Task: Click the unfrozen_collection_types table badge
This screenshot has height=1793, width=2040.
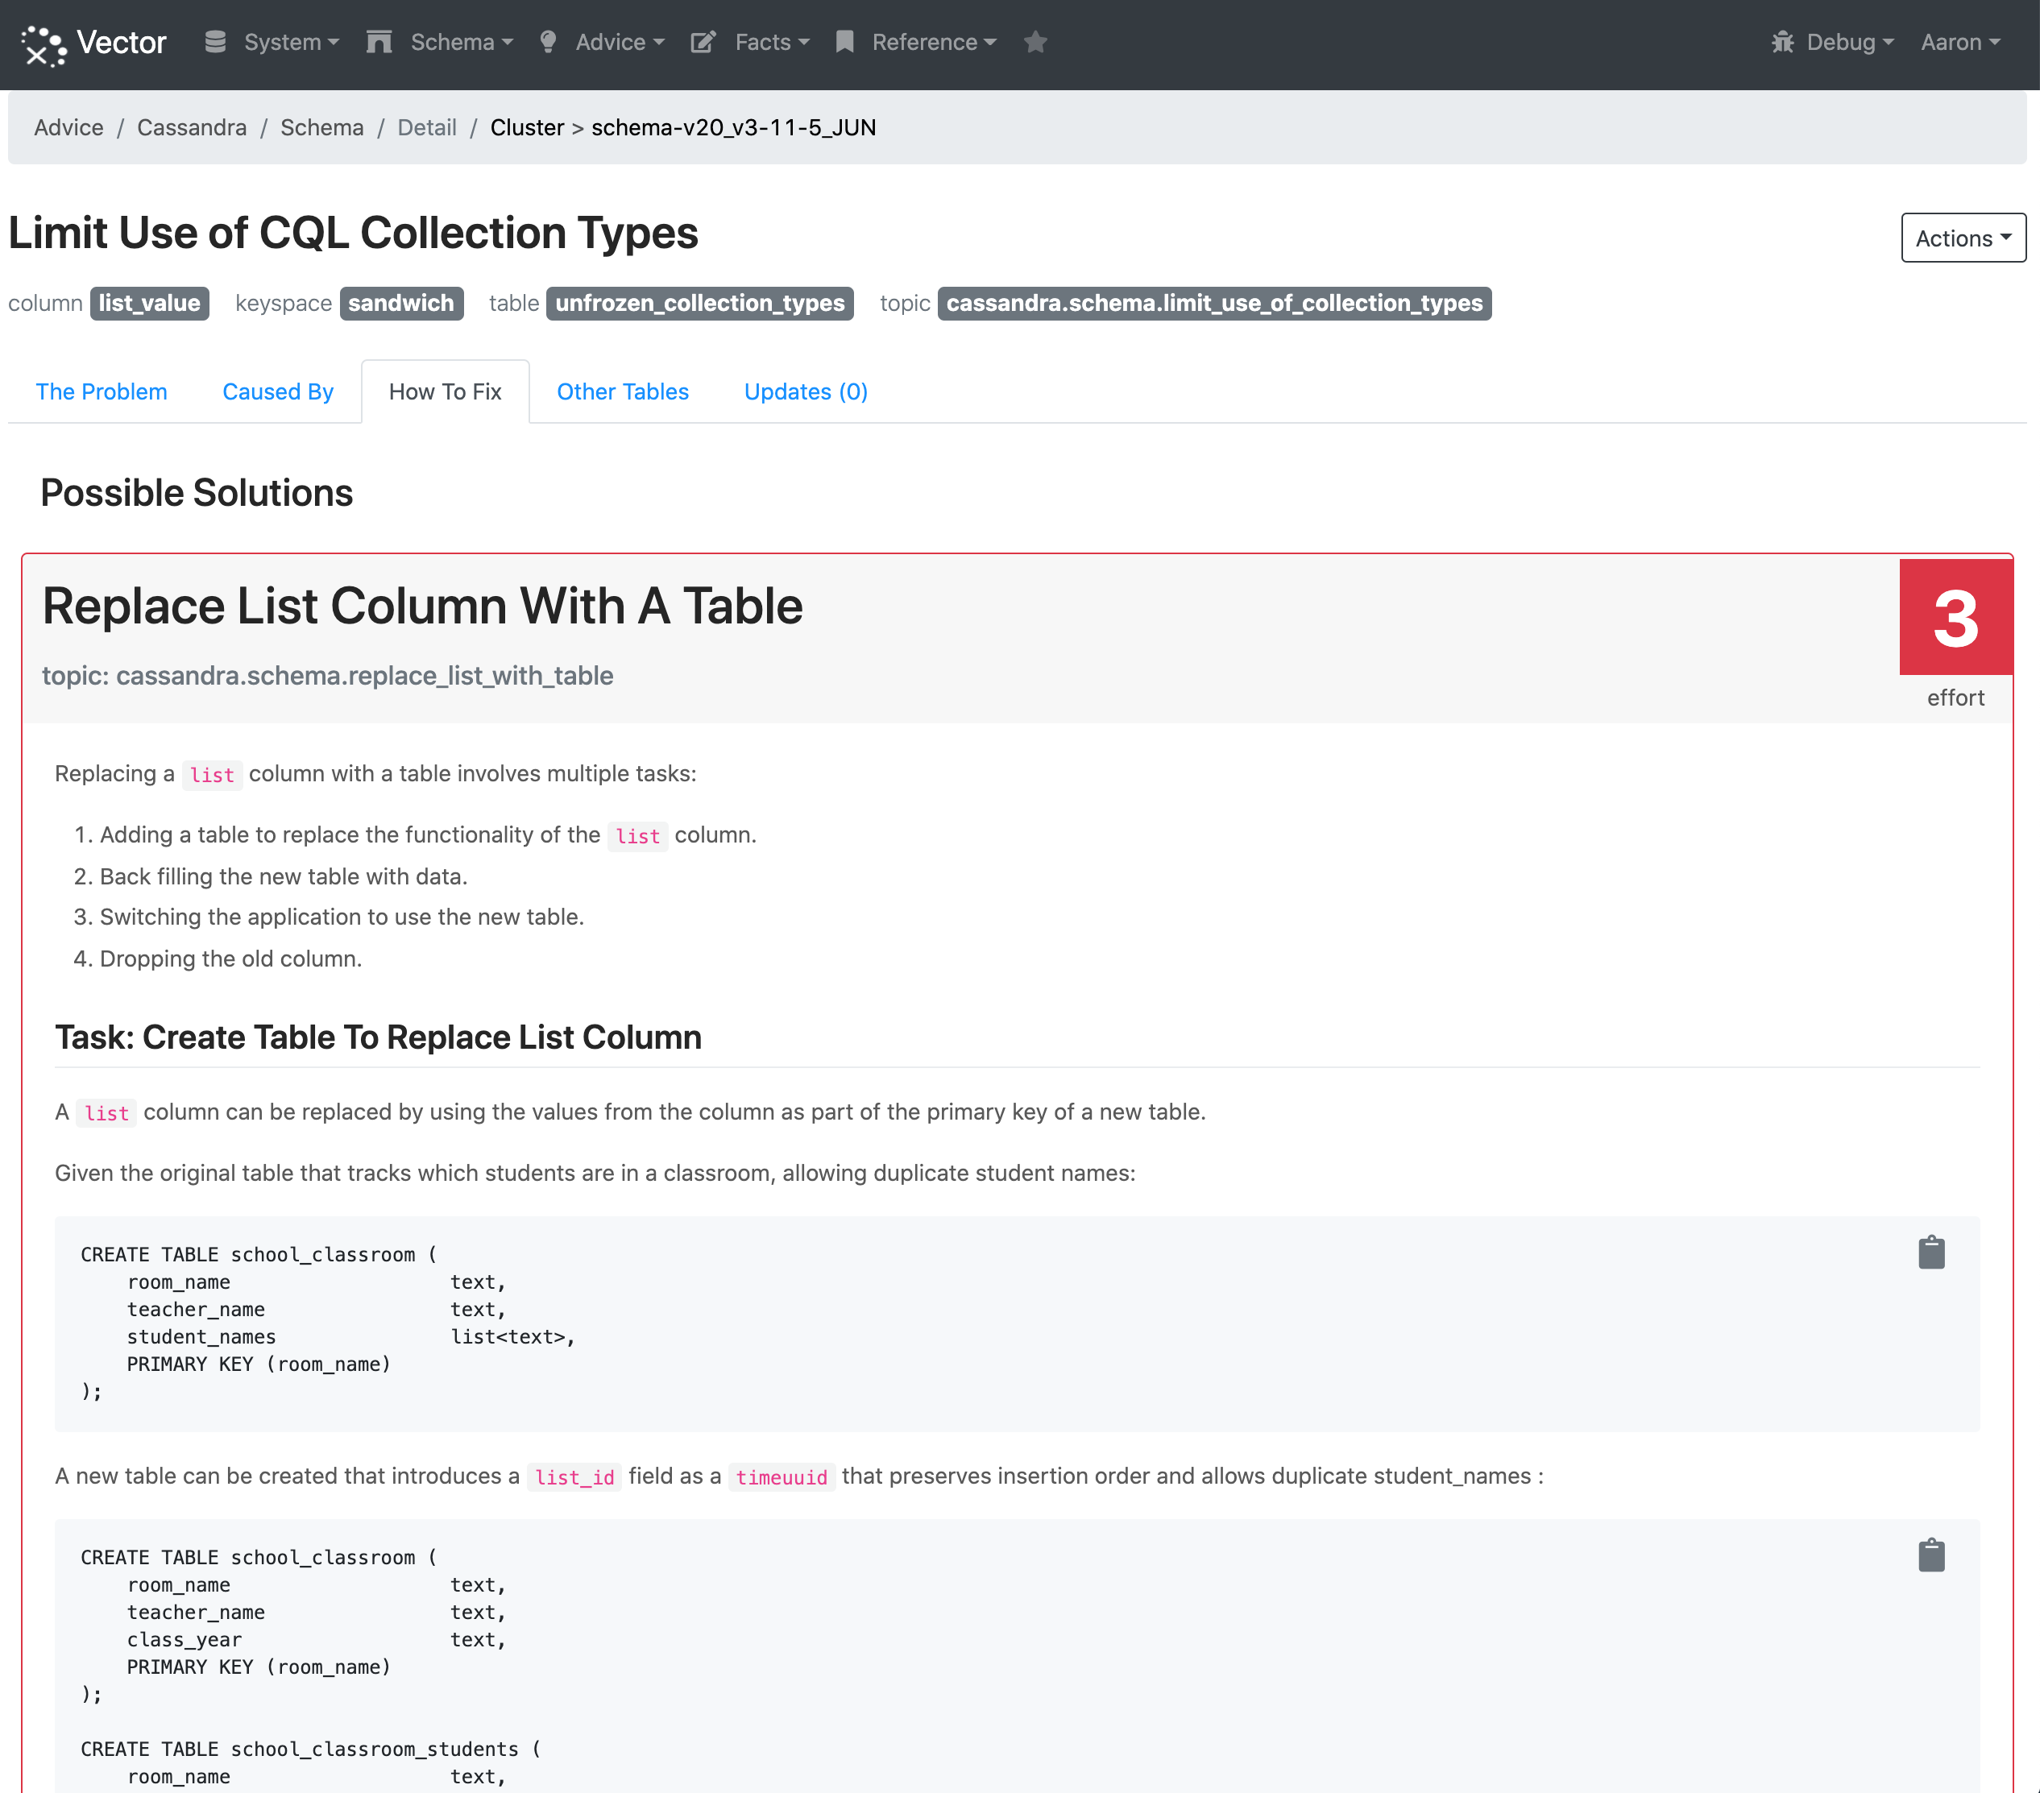Action: 699,304
